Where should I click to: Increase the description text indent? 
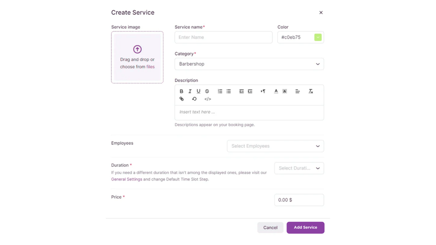[x=250, y=91]
